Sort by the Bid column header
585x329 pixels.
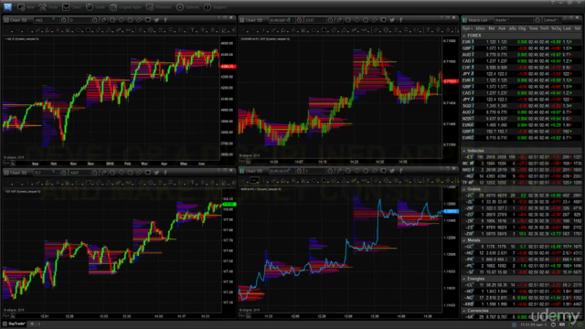(x=492, y=28)
